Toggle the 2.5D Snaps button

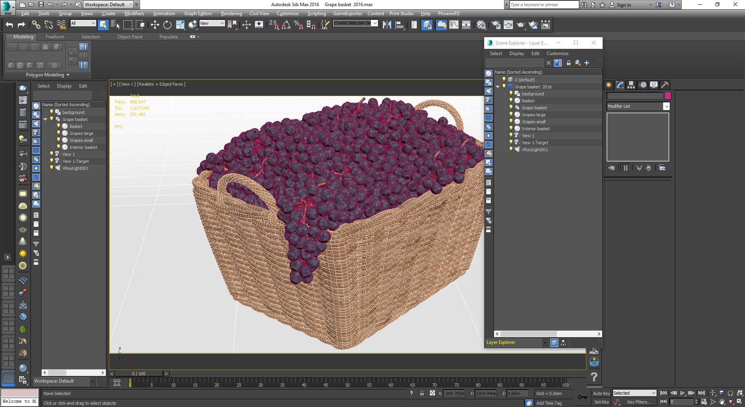(x=274, y=25)
